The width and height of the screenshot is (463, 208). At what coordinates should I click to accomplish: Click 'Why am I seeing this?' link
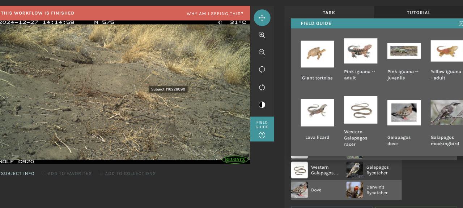click(215, 14)
